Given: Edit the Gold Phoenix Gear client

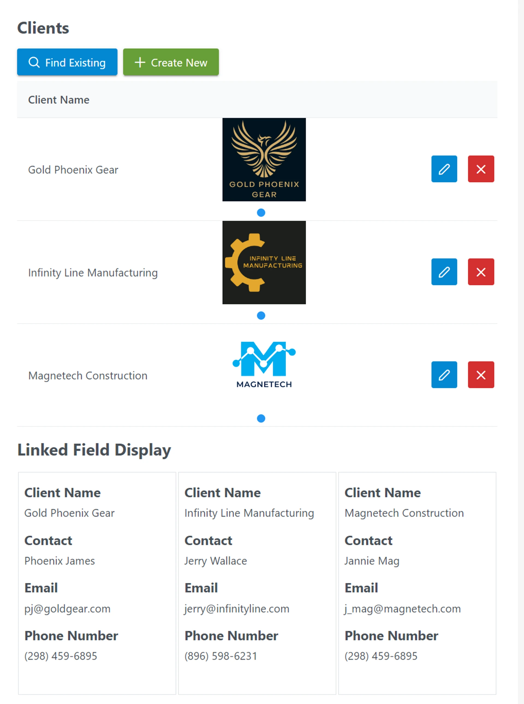Looking at the screenshot, I should [444, 169].
